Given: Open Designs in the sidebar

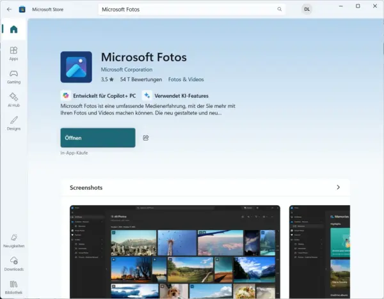Looking at the screenshot, I should [x=13, y=123].
